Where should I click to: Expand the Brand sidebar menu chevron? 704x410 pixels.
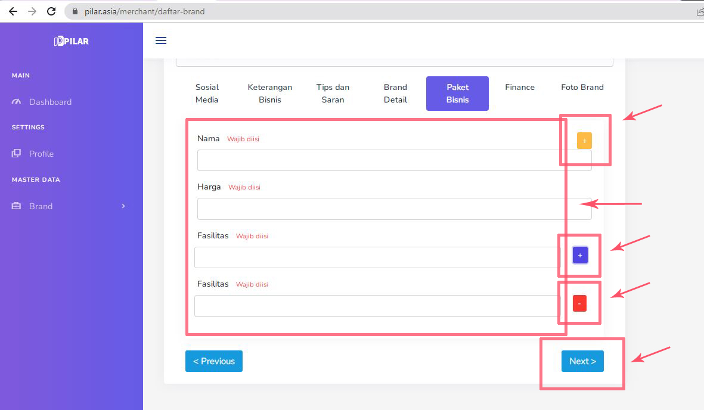123,206
